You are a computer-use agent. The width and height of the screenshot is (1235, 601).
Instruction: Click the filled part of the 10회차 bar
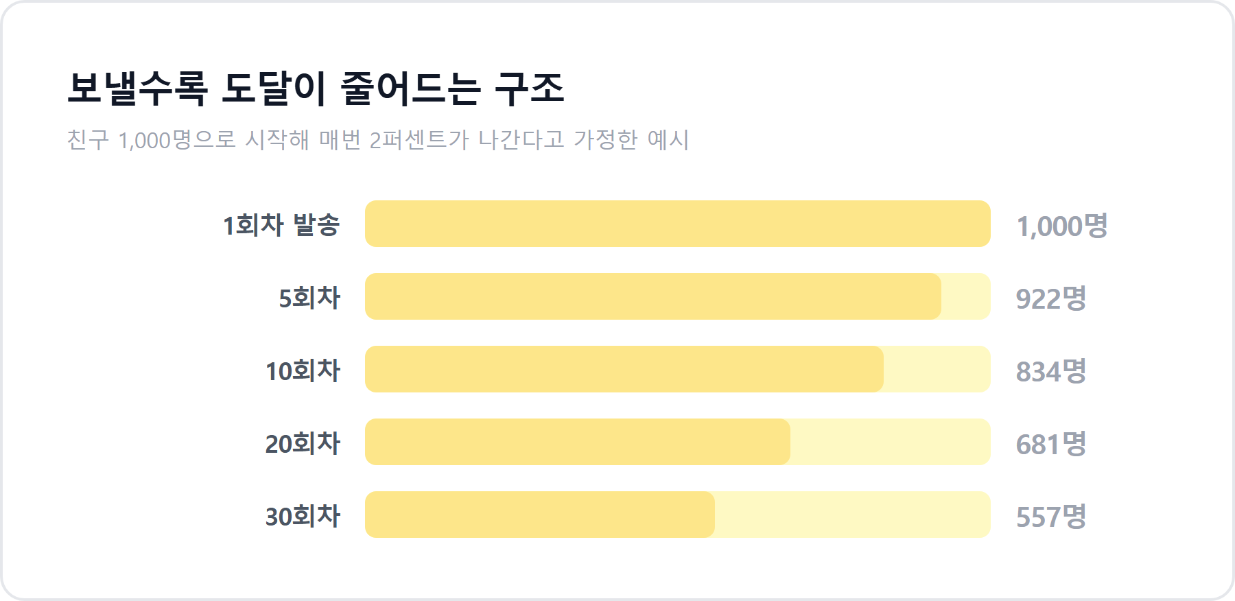coord(624,369)
